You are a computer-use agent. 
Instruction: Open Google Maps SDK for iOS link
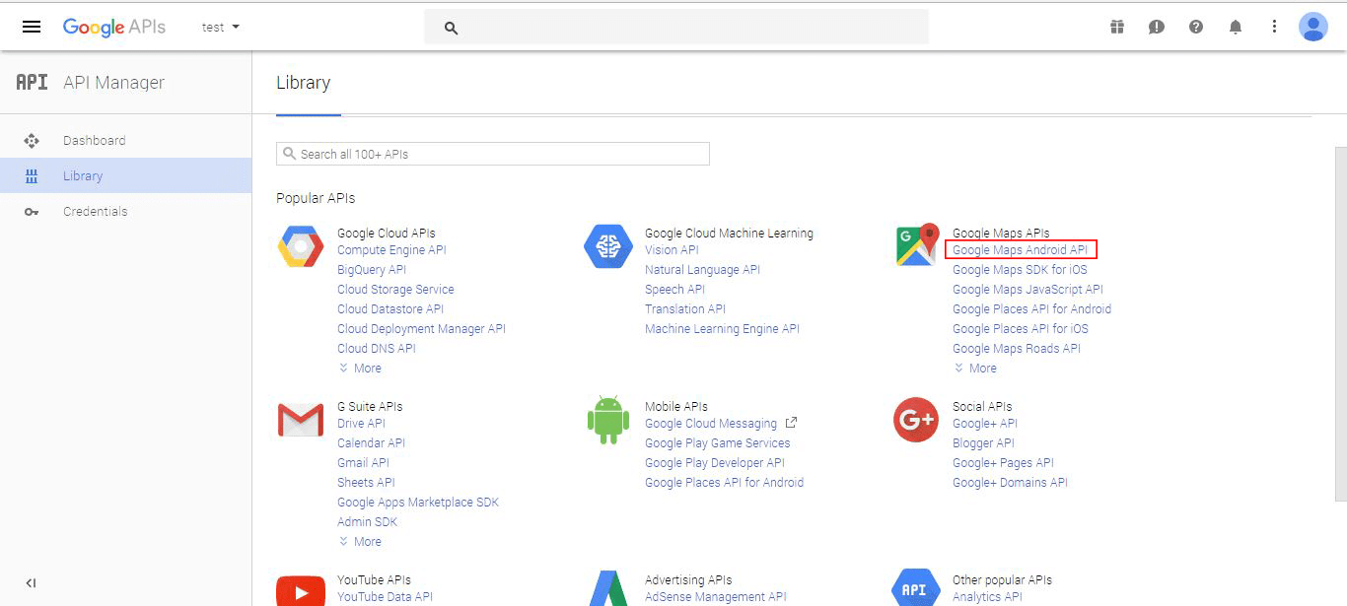point(1020,270)
